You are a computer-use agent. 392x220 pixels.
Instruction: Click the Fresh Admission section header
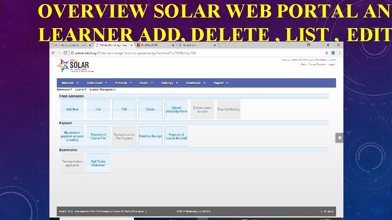194,96
